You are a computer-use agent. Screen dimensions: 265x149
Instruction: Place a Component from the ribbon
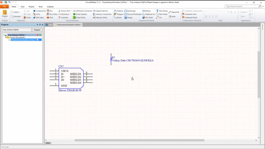tap(39, 11)
